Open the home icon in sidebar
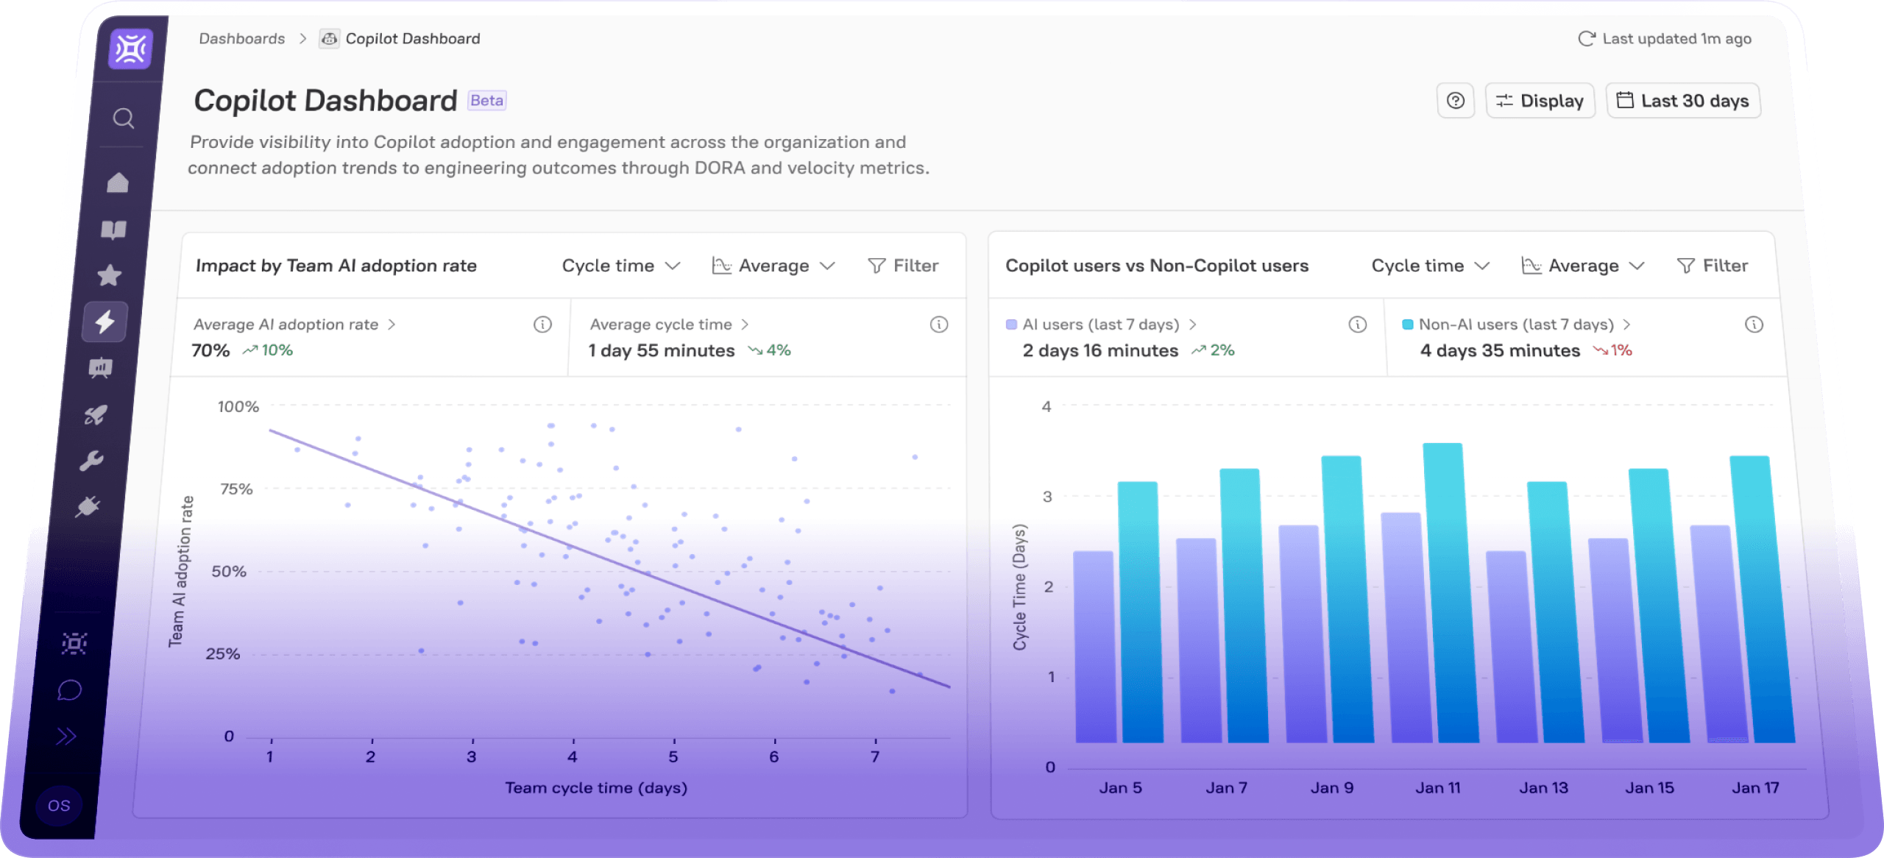Image resolution: width=1884 pixels, height=858 pixels. (118, 182)
